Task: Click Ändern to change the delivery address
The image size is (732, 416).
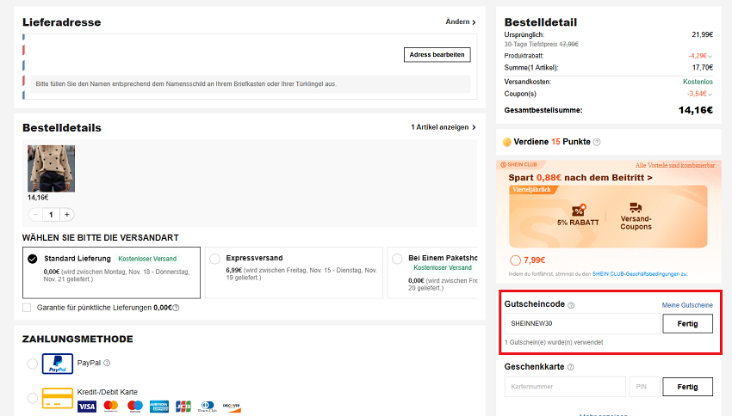Action: pyautogui.click(x=461, y=21)
